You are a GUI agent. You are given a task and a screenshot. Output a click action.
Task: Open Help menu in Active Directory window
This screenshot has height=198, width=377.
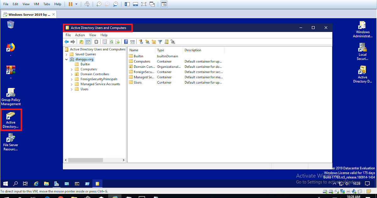104,35
